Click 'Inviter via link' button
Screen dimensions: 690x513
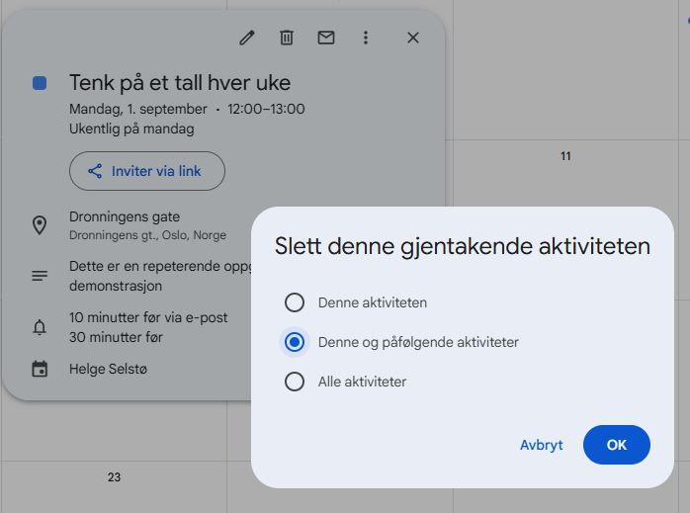(x=147, y=171)
